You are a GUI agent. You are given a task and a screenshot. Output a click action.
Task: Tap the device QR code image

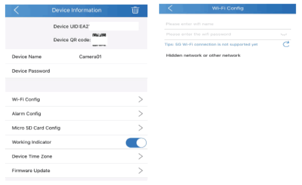[x=99, y=40]
